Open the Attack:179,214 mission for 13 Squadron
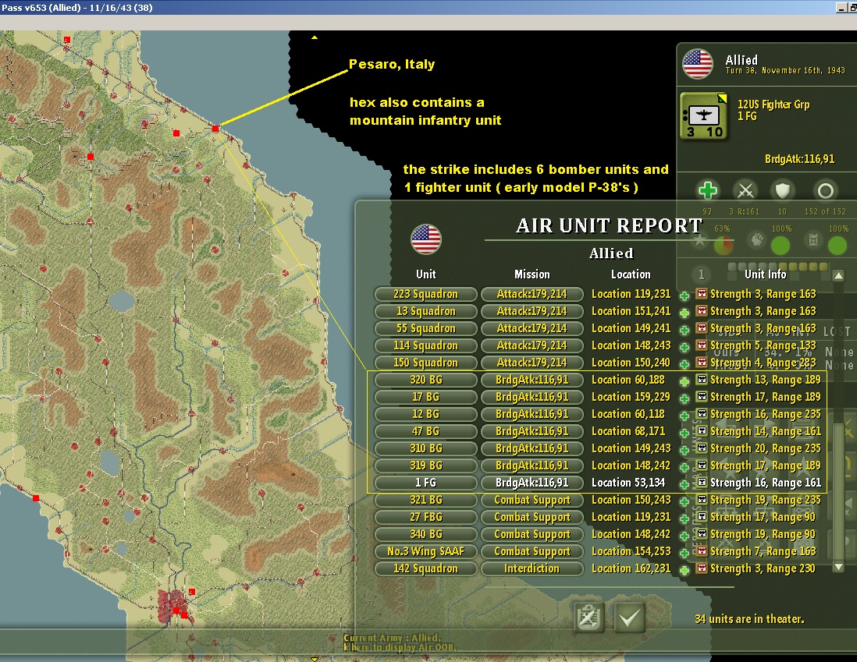 (x=532, y=311)
